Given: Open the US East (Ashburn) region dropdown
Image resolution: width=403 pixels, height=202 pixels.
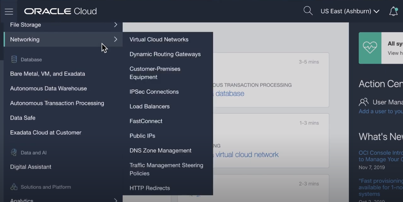Looking at the screenshot, I should (350, 11).
